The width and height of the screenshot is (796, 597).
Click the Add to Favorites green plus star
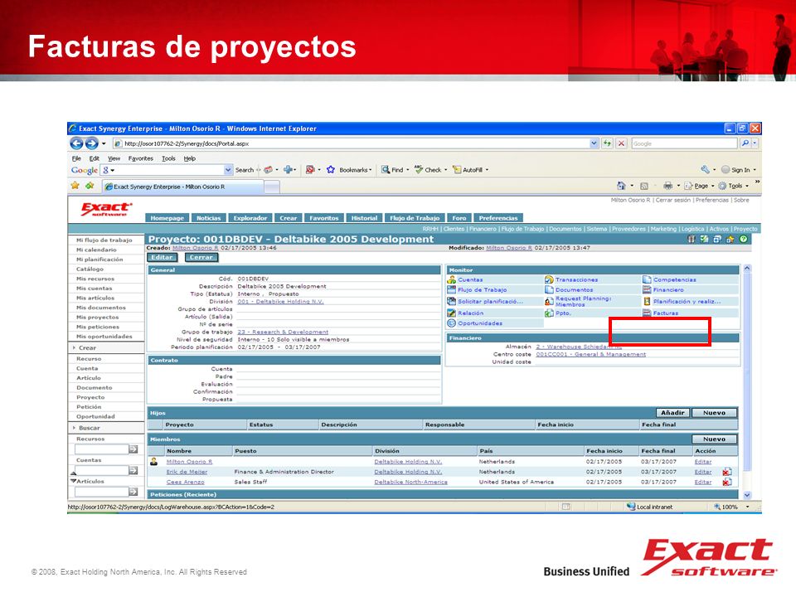(90, 186)
